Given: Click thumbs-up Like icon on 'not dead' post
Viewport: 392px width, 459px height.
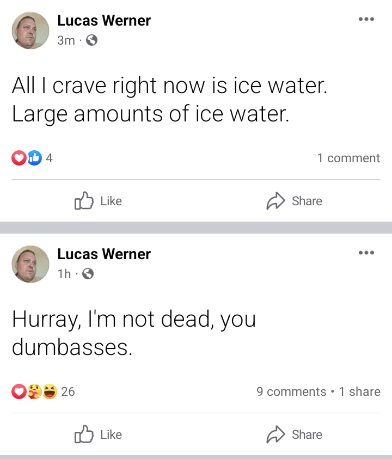Looking at the screenshot, I should [x=84, y=434].
